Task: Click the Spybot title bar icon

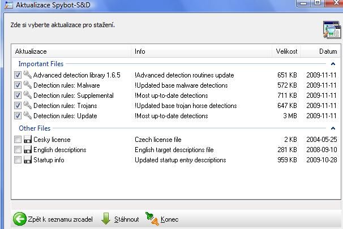Action: coord(9,5)
